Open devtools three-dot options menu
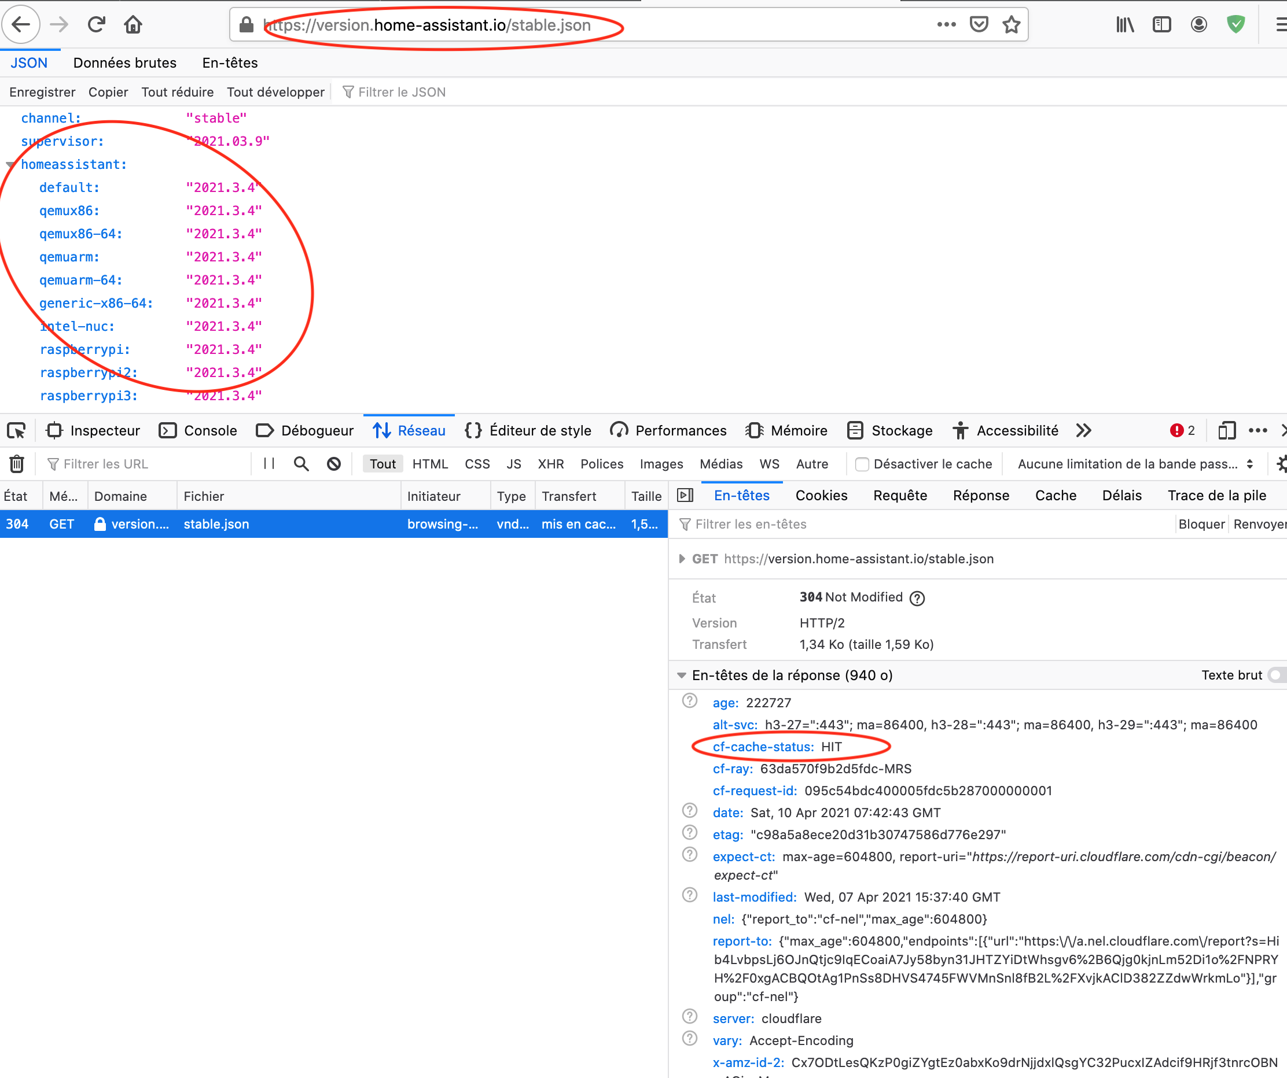The image size is (1287, 1078). 1257,431
